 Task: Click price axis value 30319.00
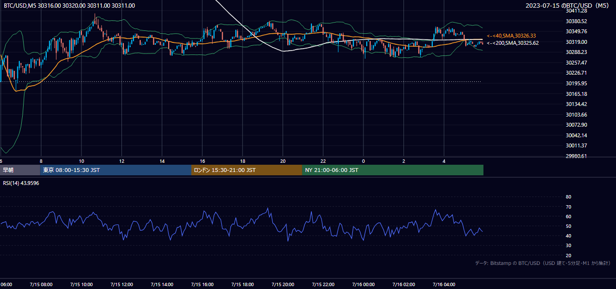click(576, 42)
